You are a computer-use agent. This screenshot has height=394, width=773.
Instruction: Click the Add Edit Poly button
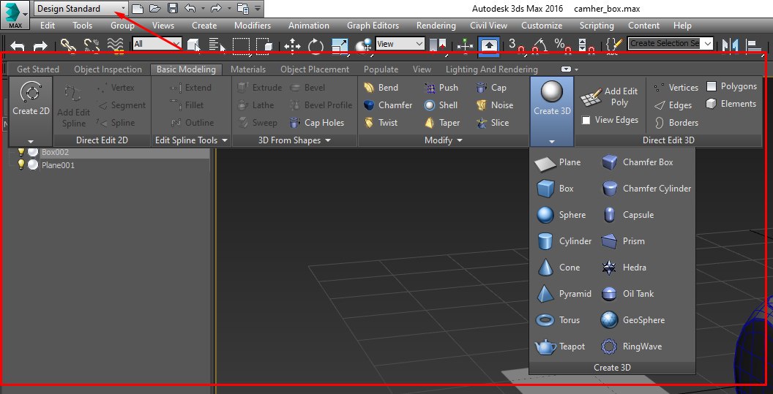pyautogui.click(x=609, y=97)
